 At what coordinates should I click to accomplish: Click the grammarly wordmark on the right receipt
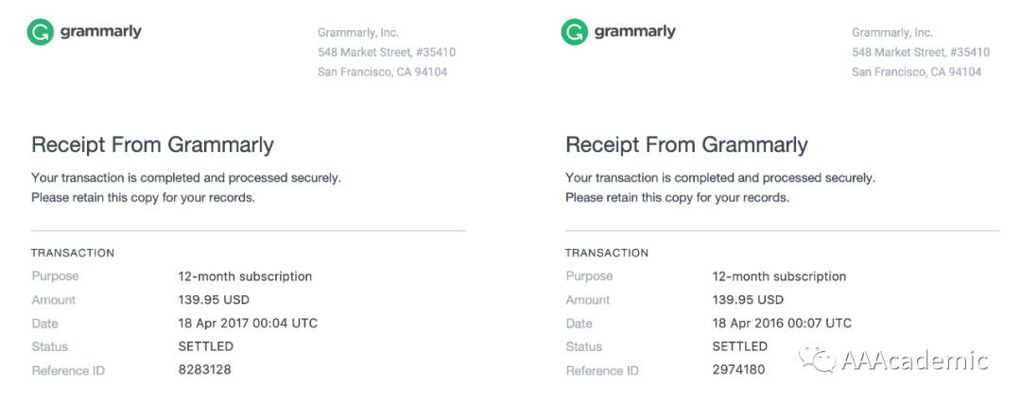click(634, 31)
